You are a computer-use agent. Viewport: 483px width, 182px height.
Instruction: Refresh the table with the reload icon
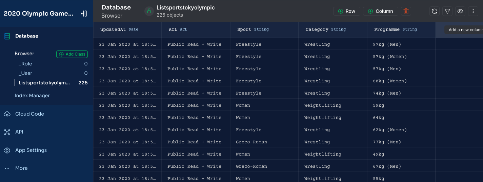(x=434, y=11)
